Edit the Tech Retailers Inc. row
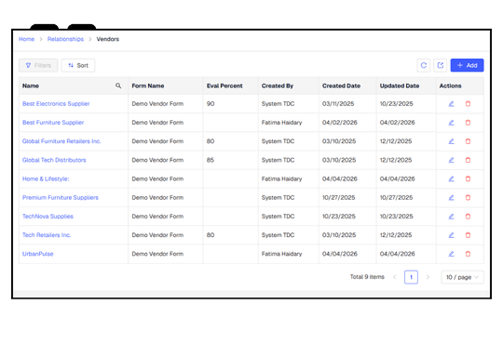The image size is (503, 357). tap(451, 235)
